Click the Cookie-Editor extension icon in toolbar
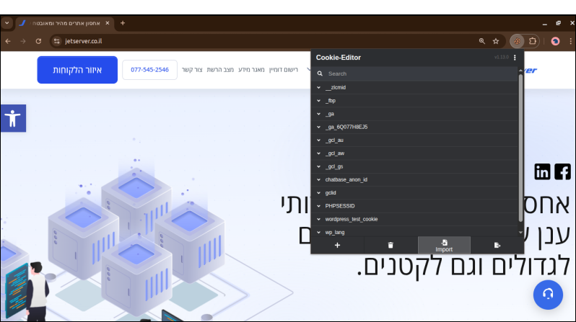Screen dimensions: 576x322 [517, 41]
